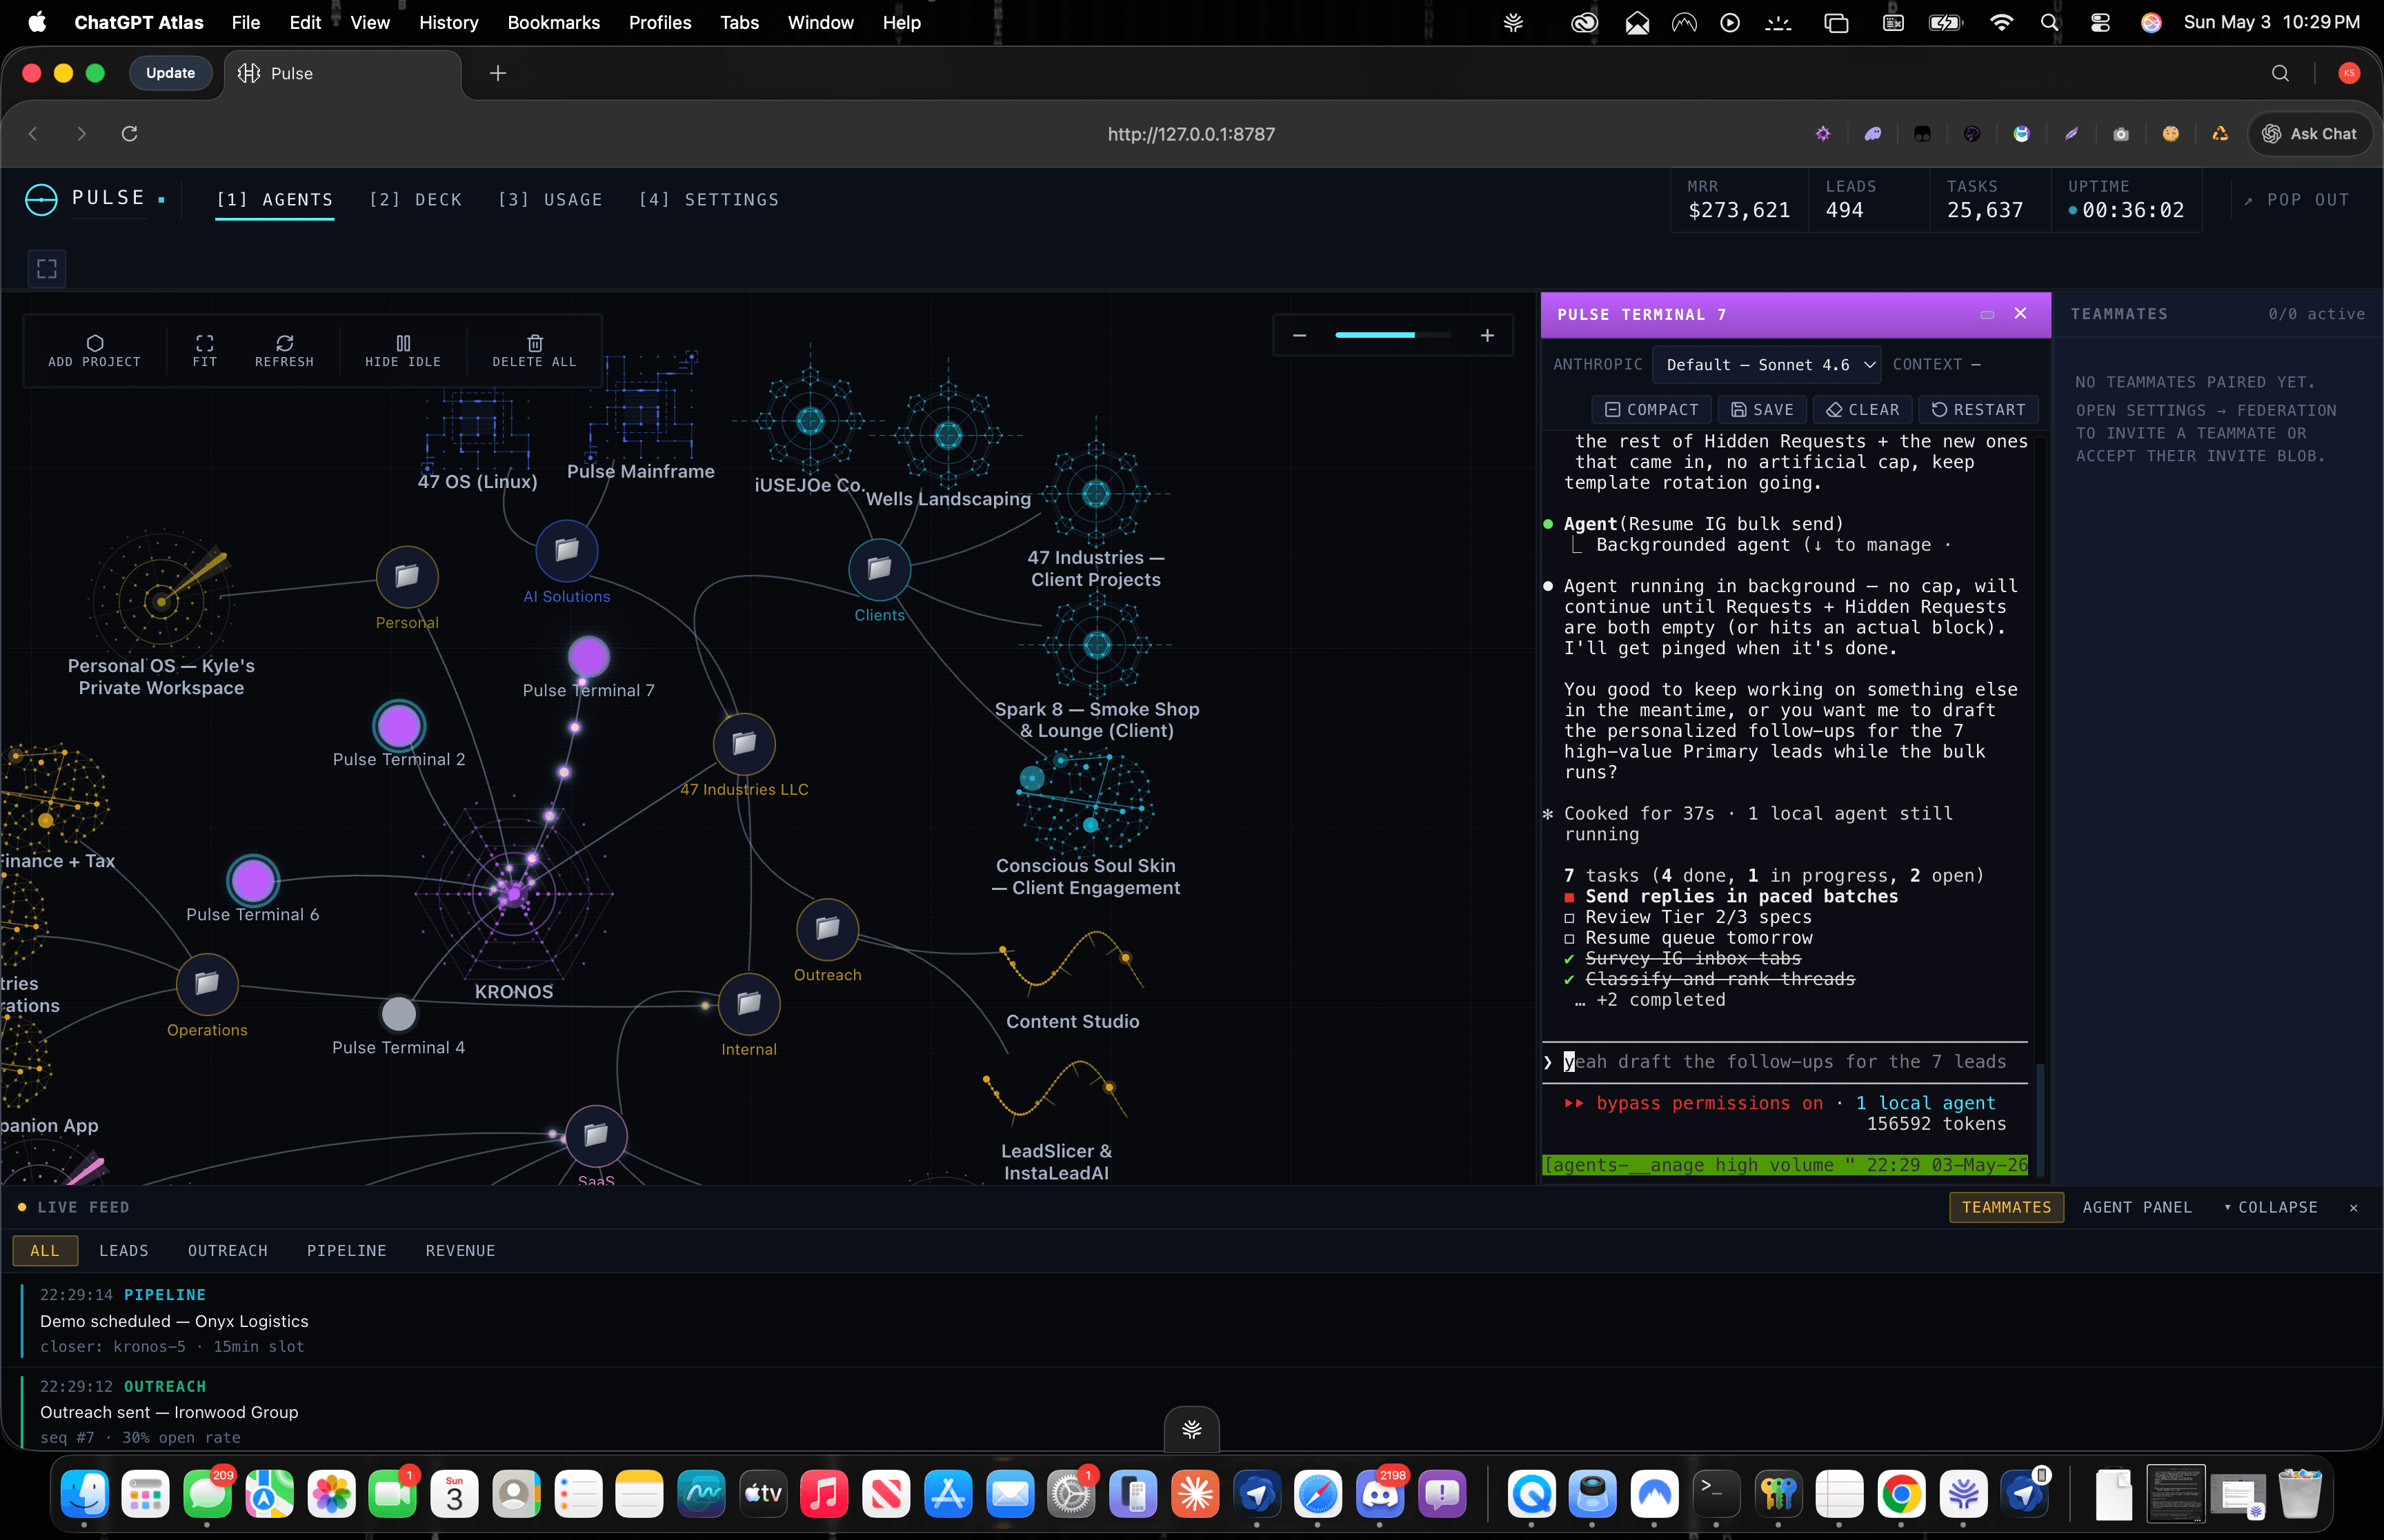The height and width of the screenshot is (1540, 2384).
Task: Open the Bookmarks menu
Action: [553, 22]
